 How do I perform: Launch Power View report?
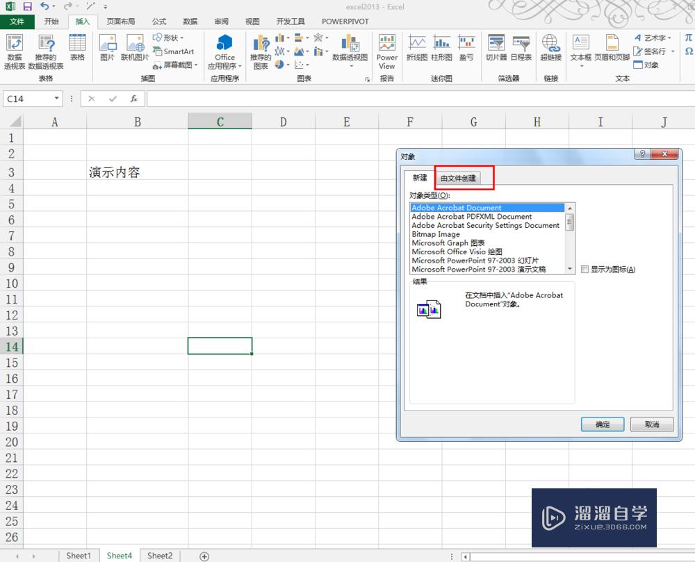[387, 51]
